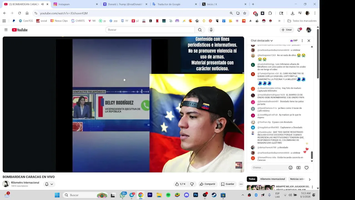Install app icon in address bar
The width and height of the screenshot is (355, 200).
click(x=238, y=13)
